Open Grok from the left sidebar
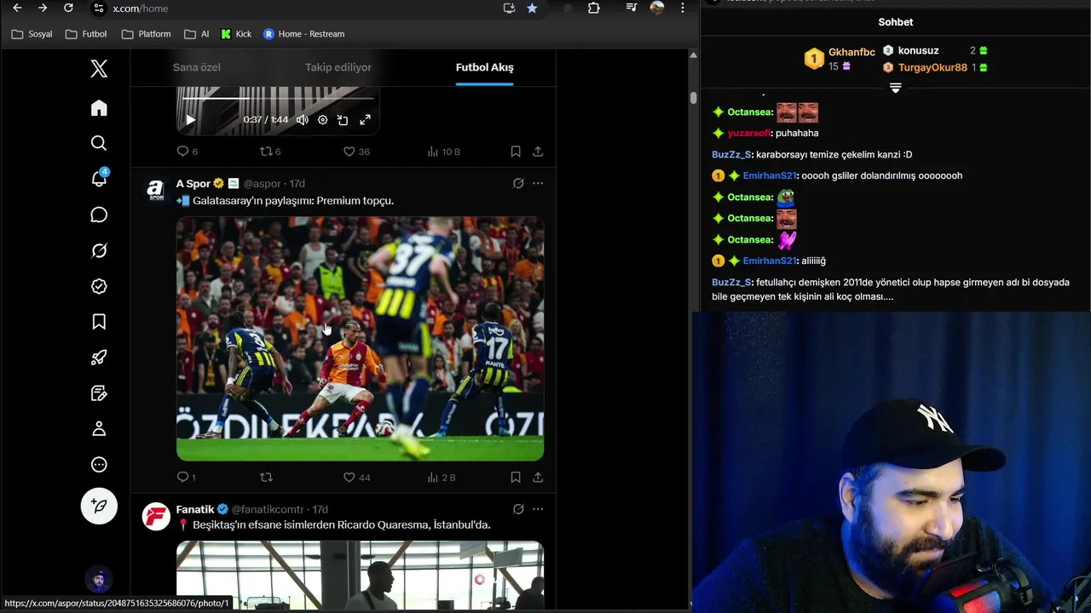This screenshot has height=613, width=1091. tap(99, 250)
